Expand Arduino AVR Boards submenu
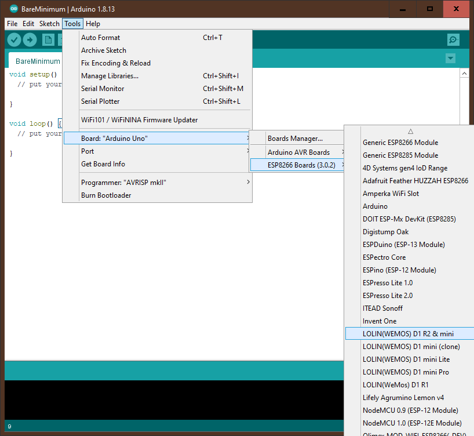 [297, 152]
